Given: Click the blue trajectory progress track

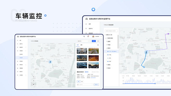Looking at the screenshot, I should (140, 84).
